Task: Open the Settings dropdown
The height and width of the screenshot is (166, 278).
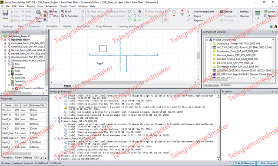Action: point(245,12)
